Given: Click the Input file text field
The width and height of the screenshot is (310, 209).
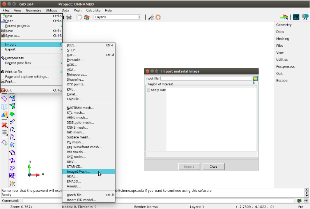Looking at the screenshot, I should click(206, 78).
